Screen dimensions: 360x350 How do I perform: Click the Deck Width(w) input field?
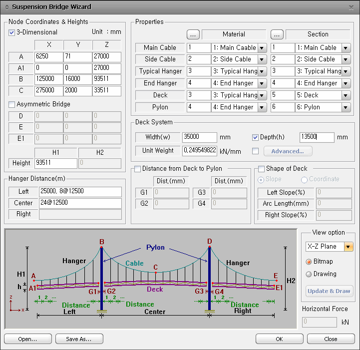point(200,137)
